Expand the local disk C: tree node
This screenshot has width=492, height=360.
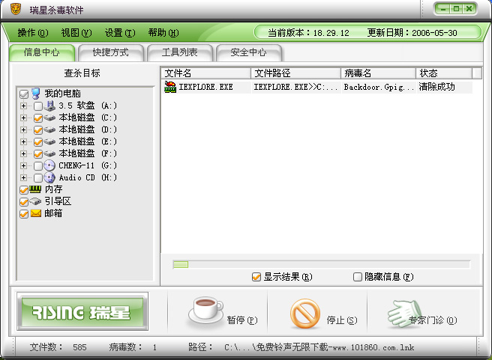23,118
